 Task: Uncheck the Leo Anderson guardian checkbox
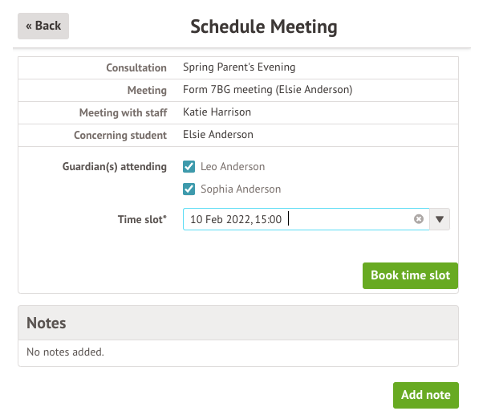point(189,167)
